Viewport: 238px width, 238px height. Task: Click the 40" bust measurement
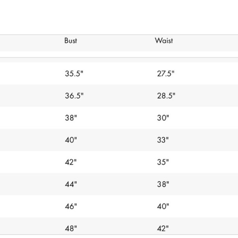tap(71, 140)
